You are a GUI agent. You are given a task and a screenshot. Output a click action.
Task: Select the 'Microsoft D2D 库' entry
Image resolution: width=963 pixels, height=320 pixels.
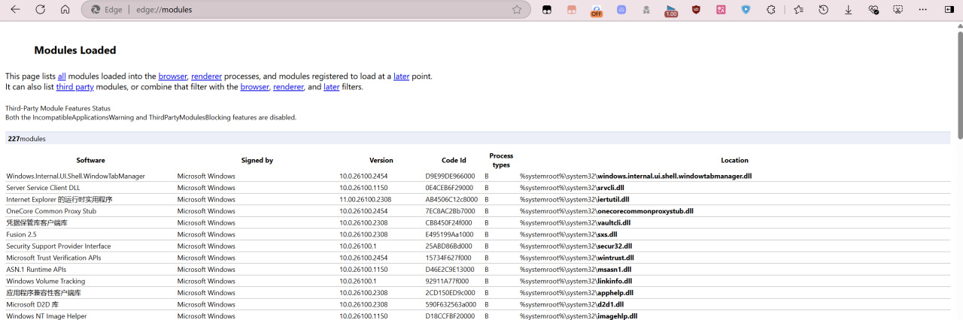coord(32,304)
